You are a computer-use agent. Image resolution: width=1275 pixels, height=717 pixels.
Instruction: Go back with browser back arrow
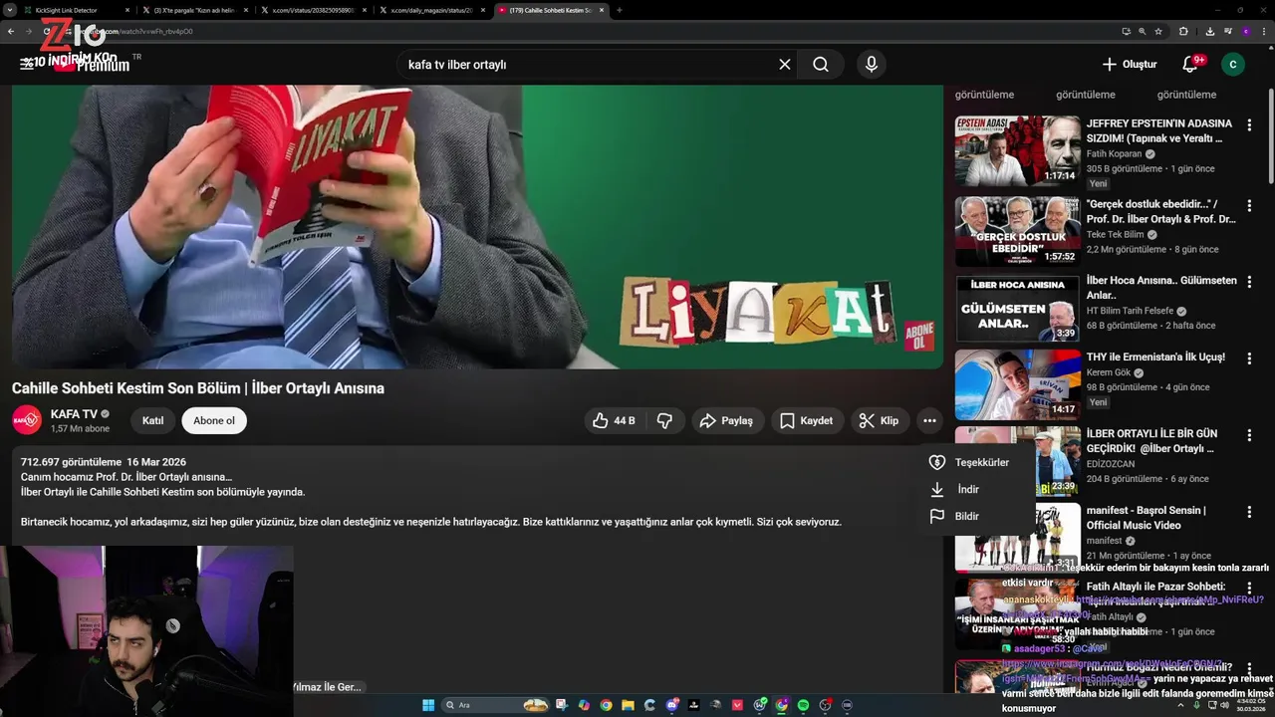click(11, 31)
